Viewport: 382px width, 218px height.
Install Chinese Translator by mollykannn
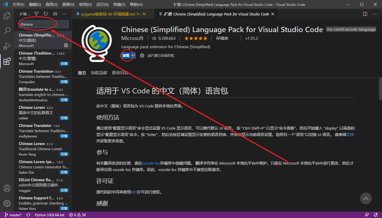(x=64, y=136)
